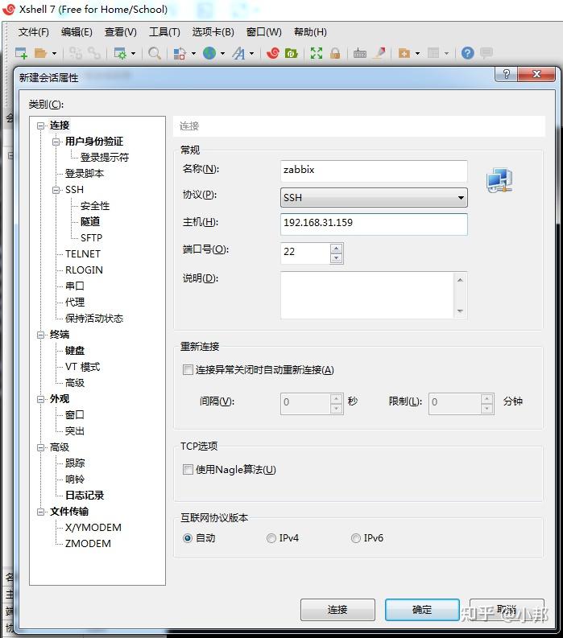Enable 使用Nagle算法 checkbox
Viewport: 563px width, 638px height.
pos(188,470)
